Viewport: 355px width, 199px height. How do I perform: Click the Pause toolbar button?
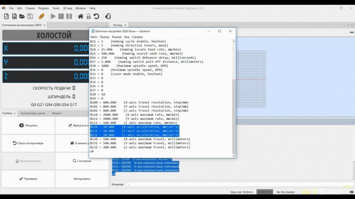(x=69, y=16)
